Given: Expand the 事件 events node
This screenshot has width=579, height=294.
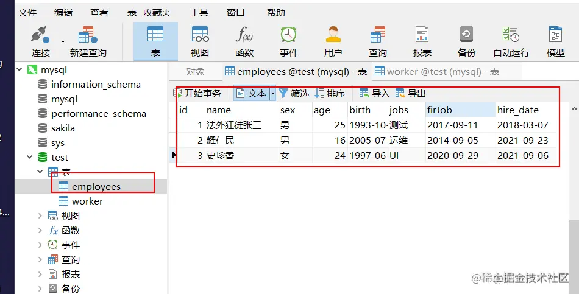Looking at the screenshot, I should 40,245.
